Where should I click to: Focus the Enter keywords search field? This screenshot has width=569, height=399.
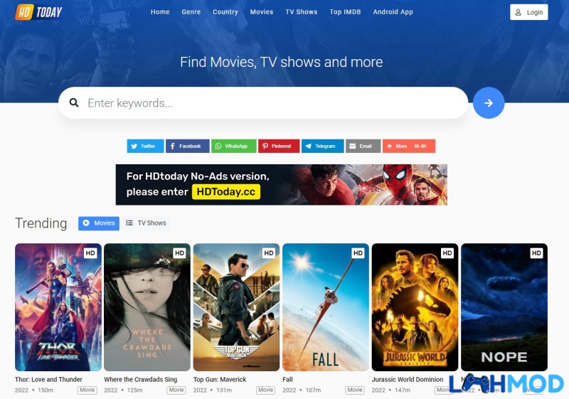pyautogui.click(x=263, y=102)
